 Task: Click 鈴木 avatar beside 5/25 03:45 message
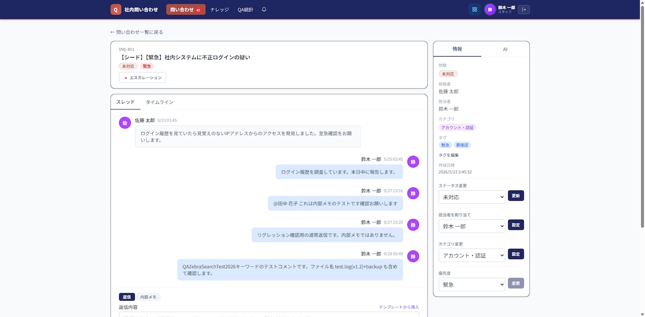click(413, 162)
